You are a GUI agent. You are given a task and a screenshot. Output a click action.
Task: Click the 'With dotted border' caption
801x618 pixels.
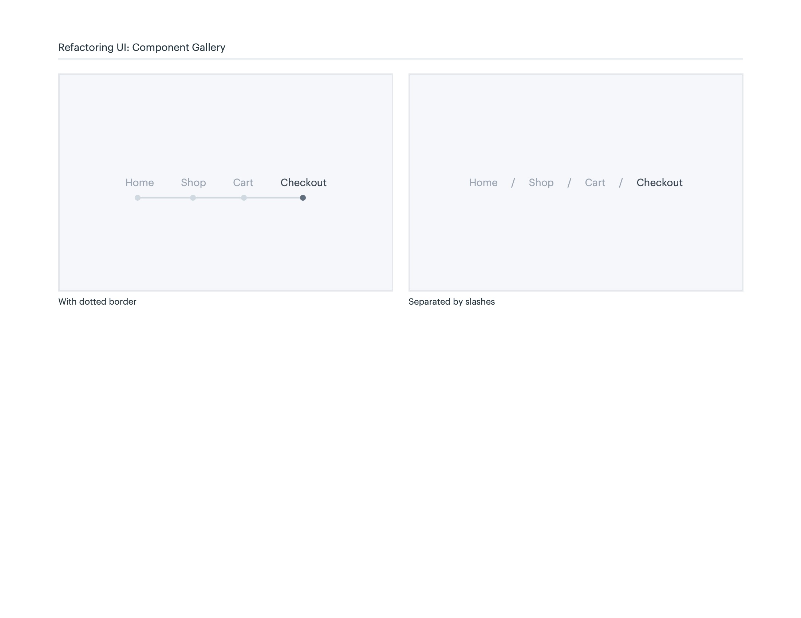tap(97, 301)
